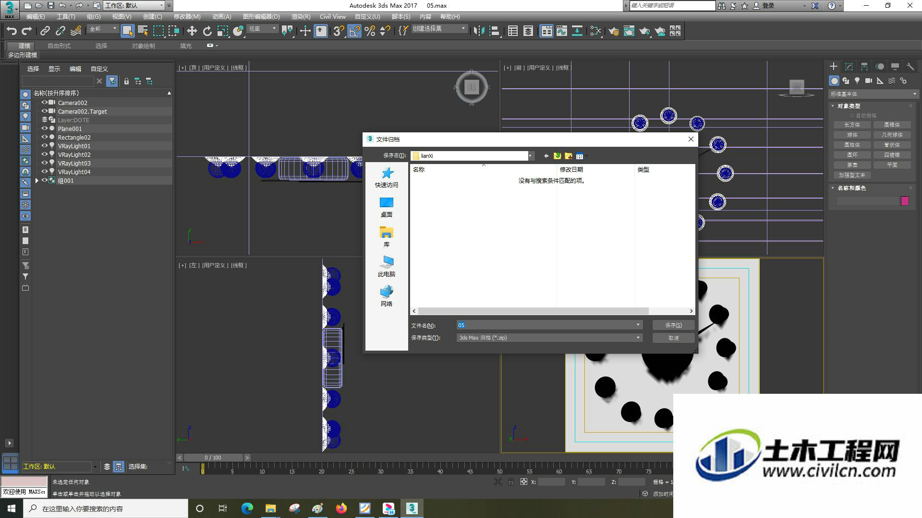Select the Geometry category circle icon
The width and height of the screenshot is (922, 518).
[x=834, y=81]
